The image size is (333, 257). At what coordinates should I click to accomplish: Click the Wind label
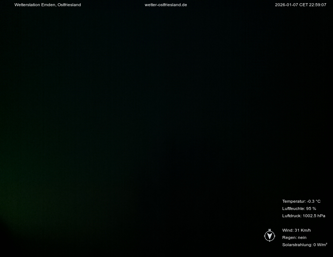click(x=288, y=230)
